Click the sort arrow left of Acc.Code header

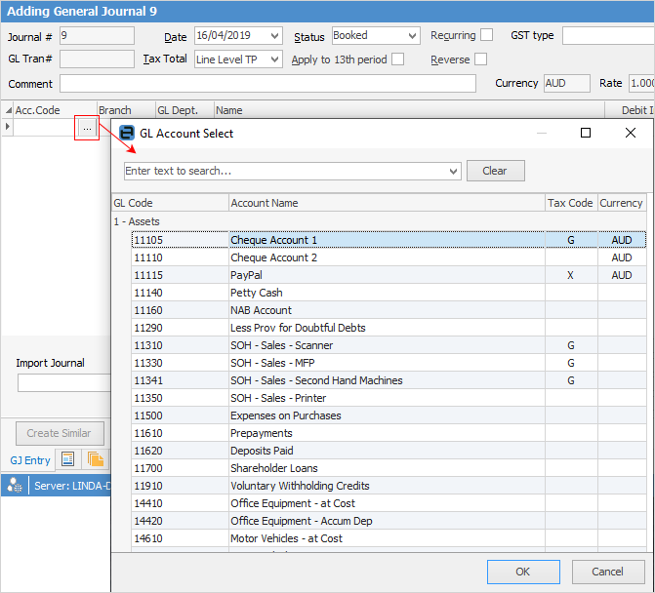(x=8, y=110)
